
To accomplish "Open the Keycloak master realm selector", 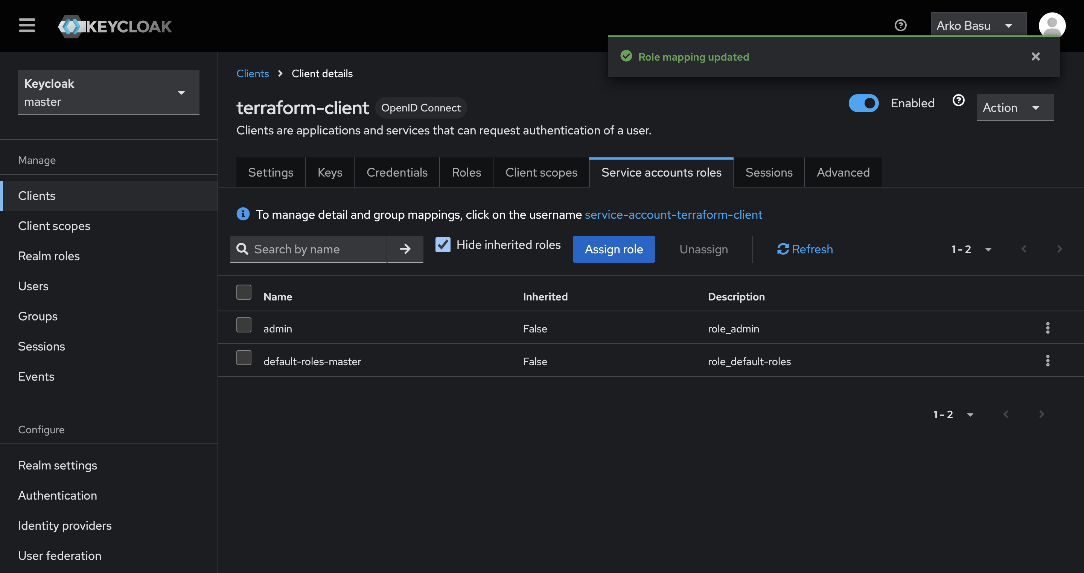I will (x=108, y=92).
